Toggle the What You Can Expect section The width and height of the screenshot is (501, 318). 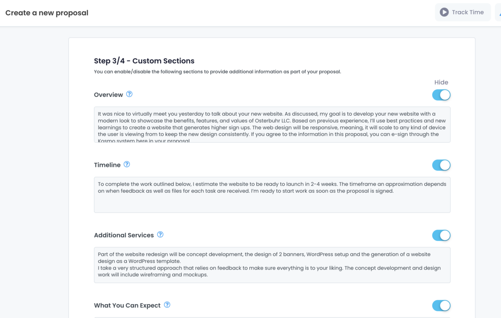point(441,305)
